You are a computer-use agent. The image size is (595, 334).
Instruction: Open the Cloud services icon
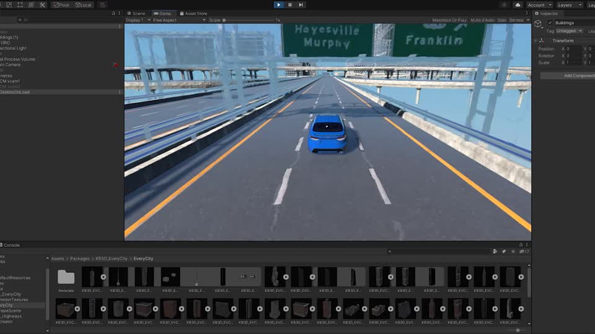(518, 5)
